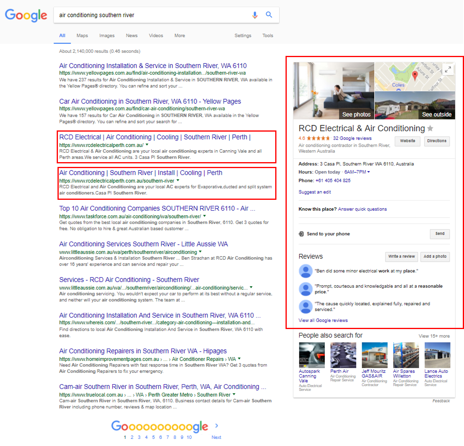The width and height of the screenshot is (464, 446).
Task: Open the See outside street view thumbnail
Action: pos(415,105)
